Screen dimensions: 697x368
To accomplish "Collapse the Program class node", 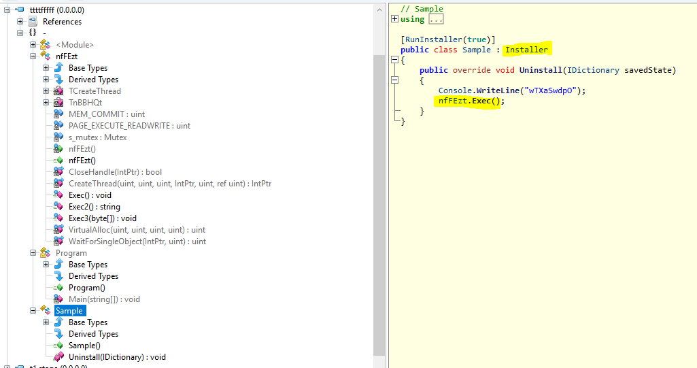I will click(x=33, y=252).
